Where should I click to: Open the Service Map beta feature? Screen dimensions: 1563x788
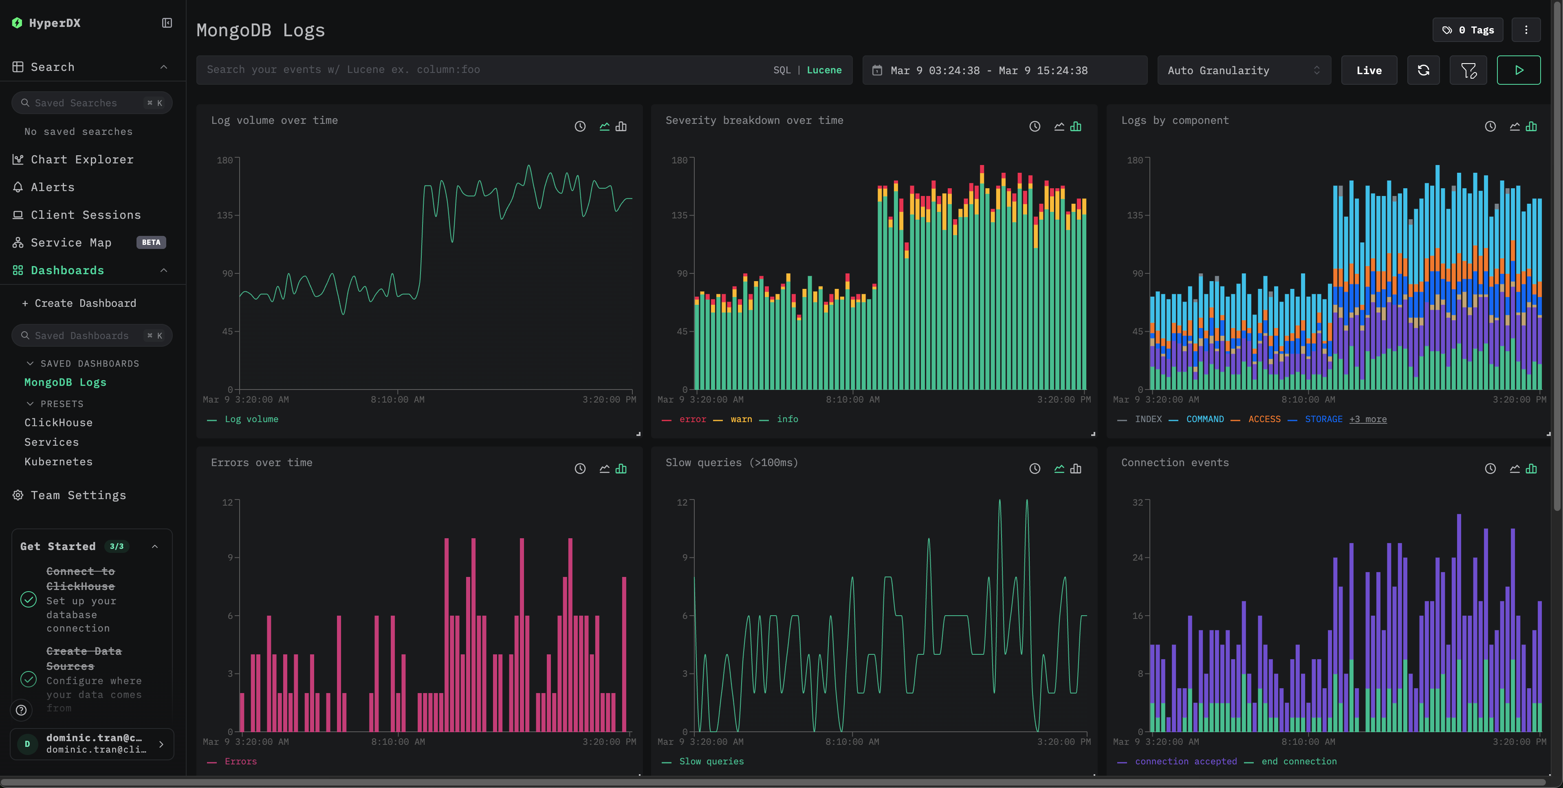71,242
